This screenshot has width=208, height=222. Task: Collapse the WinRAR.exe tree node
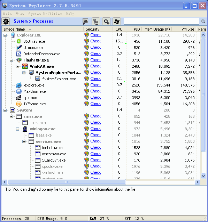[17, 67]
